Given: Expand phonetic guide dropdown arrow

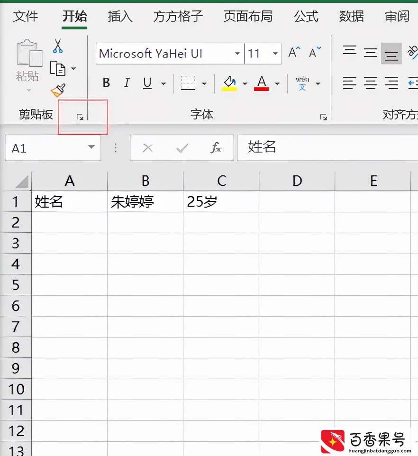Looking at the screenshot, I should point(318,84).
